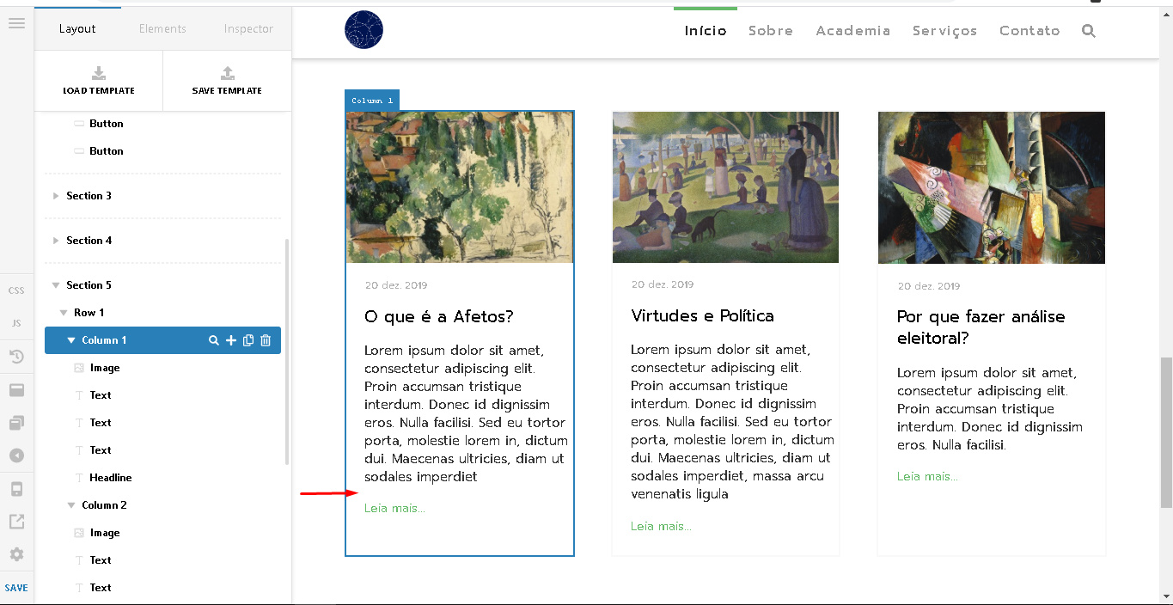Click 'Leia mais...' under O que é a Afetos?

[394, 508]
